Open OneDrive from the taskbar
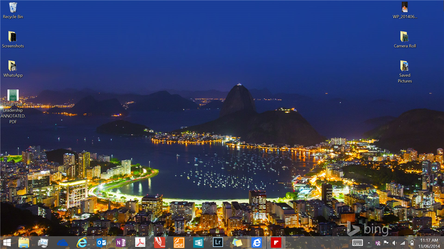Screen dimensions: 444x249 (x=62, y=243)
